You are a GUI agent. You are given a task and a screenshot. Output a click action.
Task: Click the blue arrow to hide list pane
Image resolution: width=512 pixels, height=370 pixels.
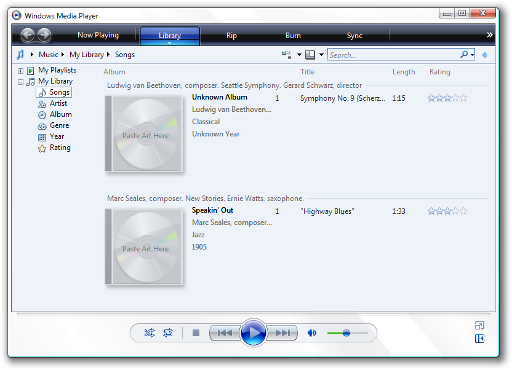click(x=484, y=55)
